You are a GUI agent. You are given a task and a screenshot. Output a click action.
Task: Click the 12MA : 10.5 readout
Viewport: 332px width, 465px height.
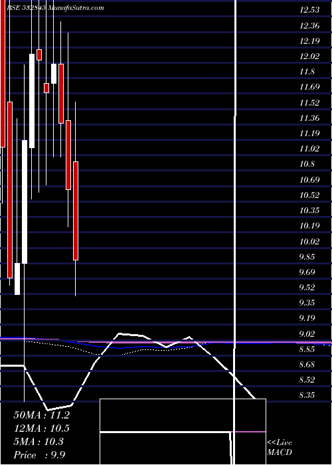click(41, 428)
